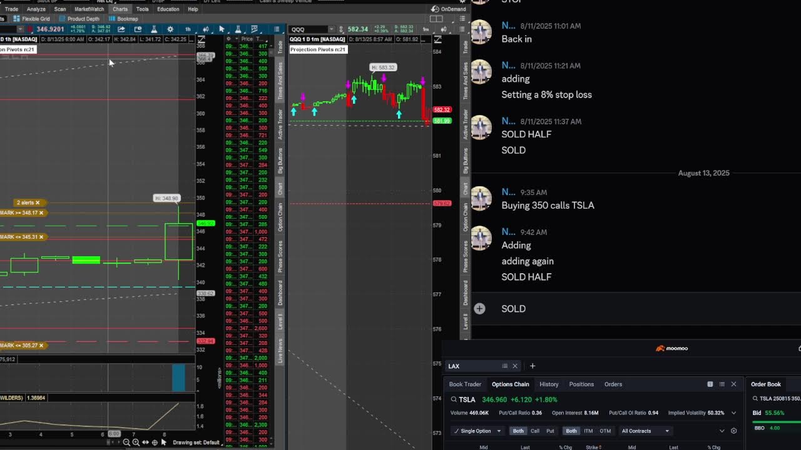Select the Put filter option

coord(550,431)
